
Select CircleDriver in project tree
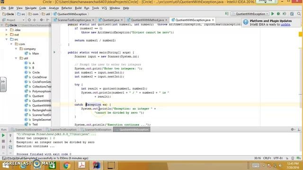(40, 77)
